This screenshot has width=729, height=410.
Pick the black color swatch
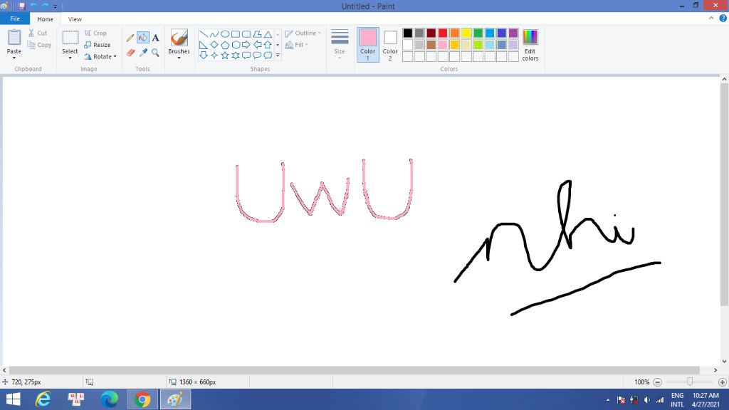tap(408, 33)
